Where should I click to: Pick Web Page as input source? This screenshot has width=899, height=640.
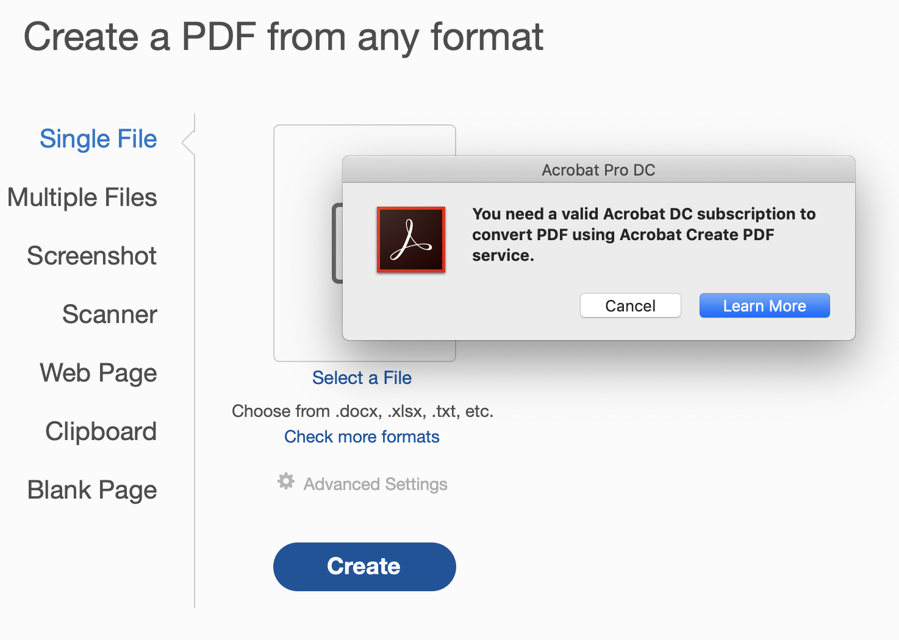pos(98,372)
